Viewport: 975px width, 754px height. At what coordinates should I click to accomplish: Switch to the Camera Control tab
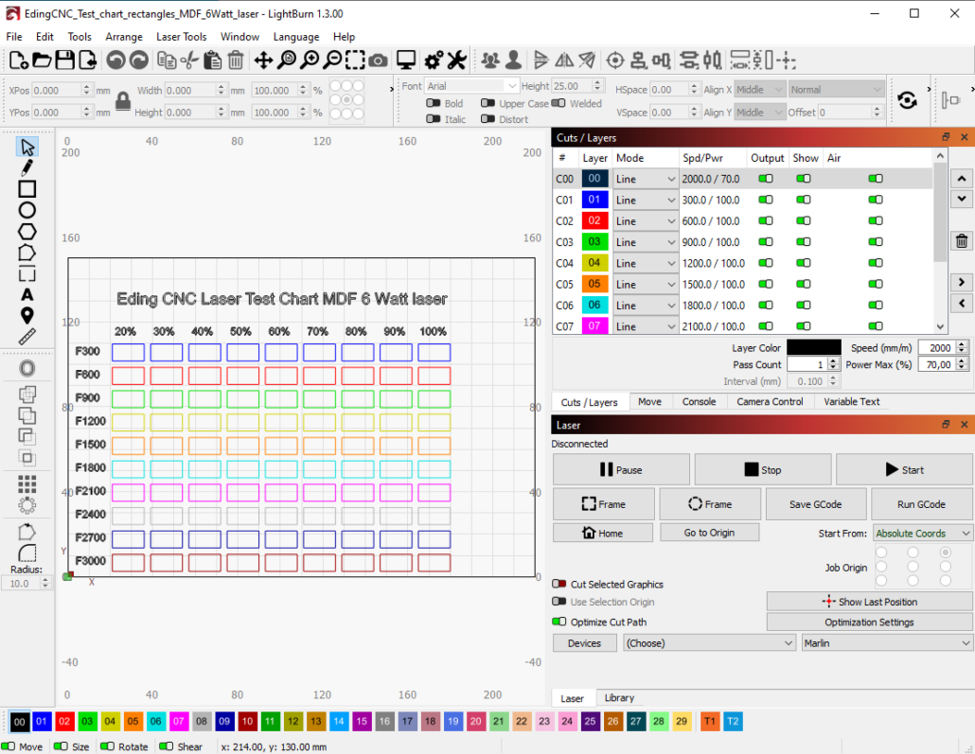(769, 401)
